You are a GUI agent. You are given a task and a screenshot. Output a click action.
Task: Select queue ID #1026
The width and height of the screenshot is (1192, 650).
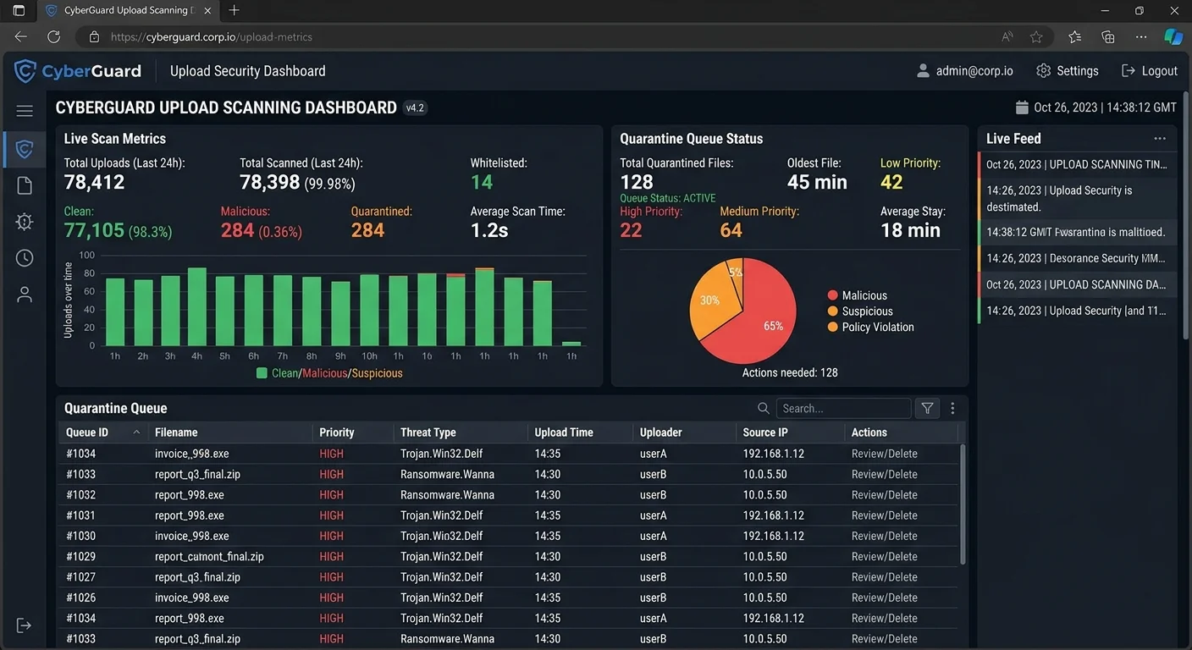tap(81, 598)
